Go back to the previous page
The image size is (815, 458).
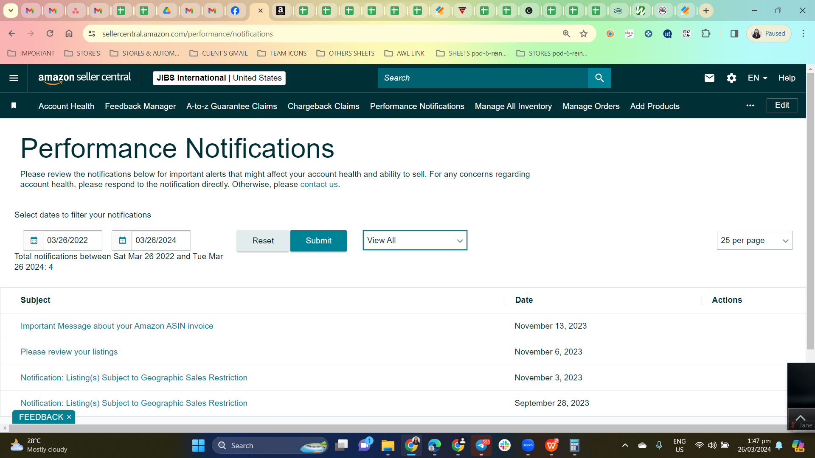click(x=12, y=34)
